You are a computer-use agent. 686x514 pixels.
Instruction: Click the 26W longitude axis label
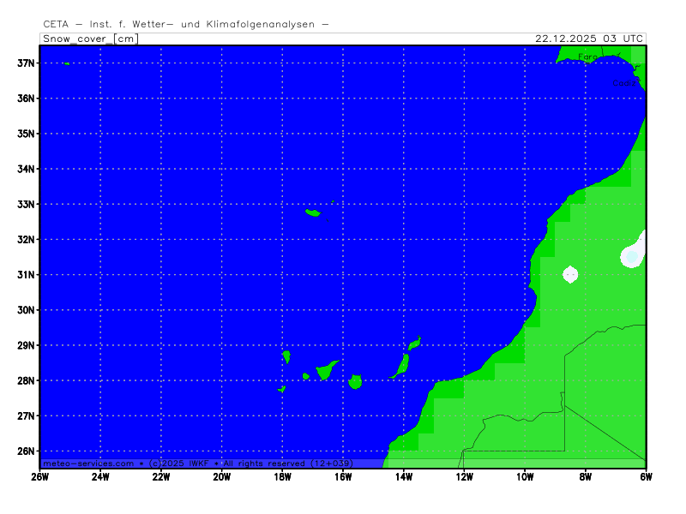39,477
